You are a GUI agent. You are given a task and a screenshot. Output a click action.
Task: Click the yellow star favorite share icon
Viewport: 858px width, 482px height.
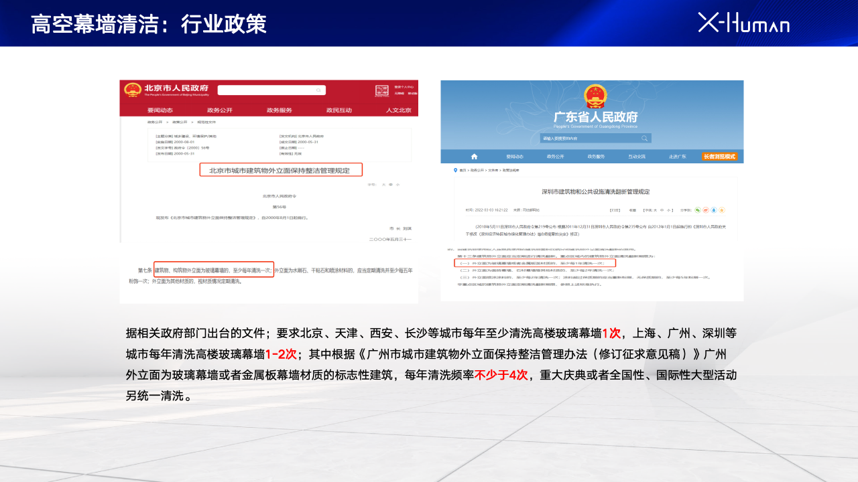click(723, 210)
